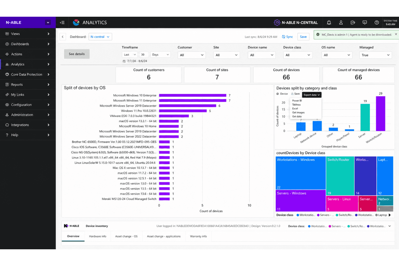Open the Asset change - OS tab
Viewport: 399px width, 266px height.
(126, 236)
